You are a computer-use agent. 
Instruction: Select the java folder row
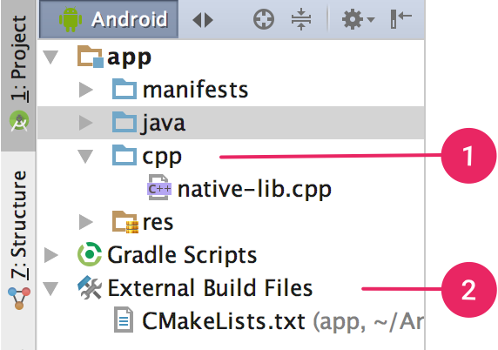[231, 123]
